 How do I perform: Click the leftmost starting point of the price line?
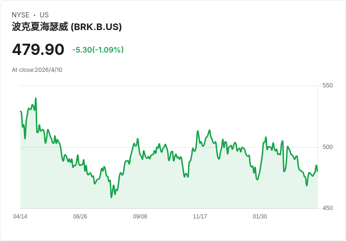(x=21, y=111)
